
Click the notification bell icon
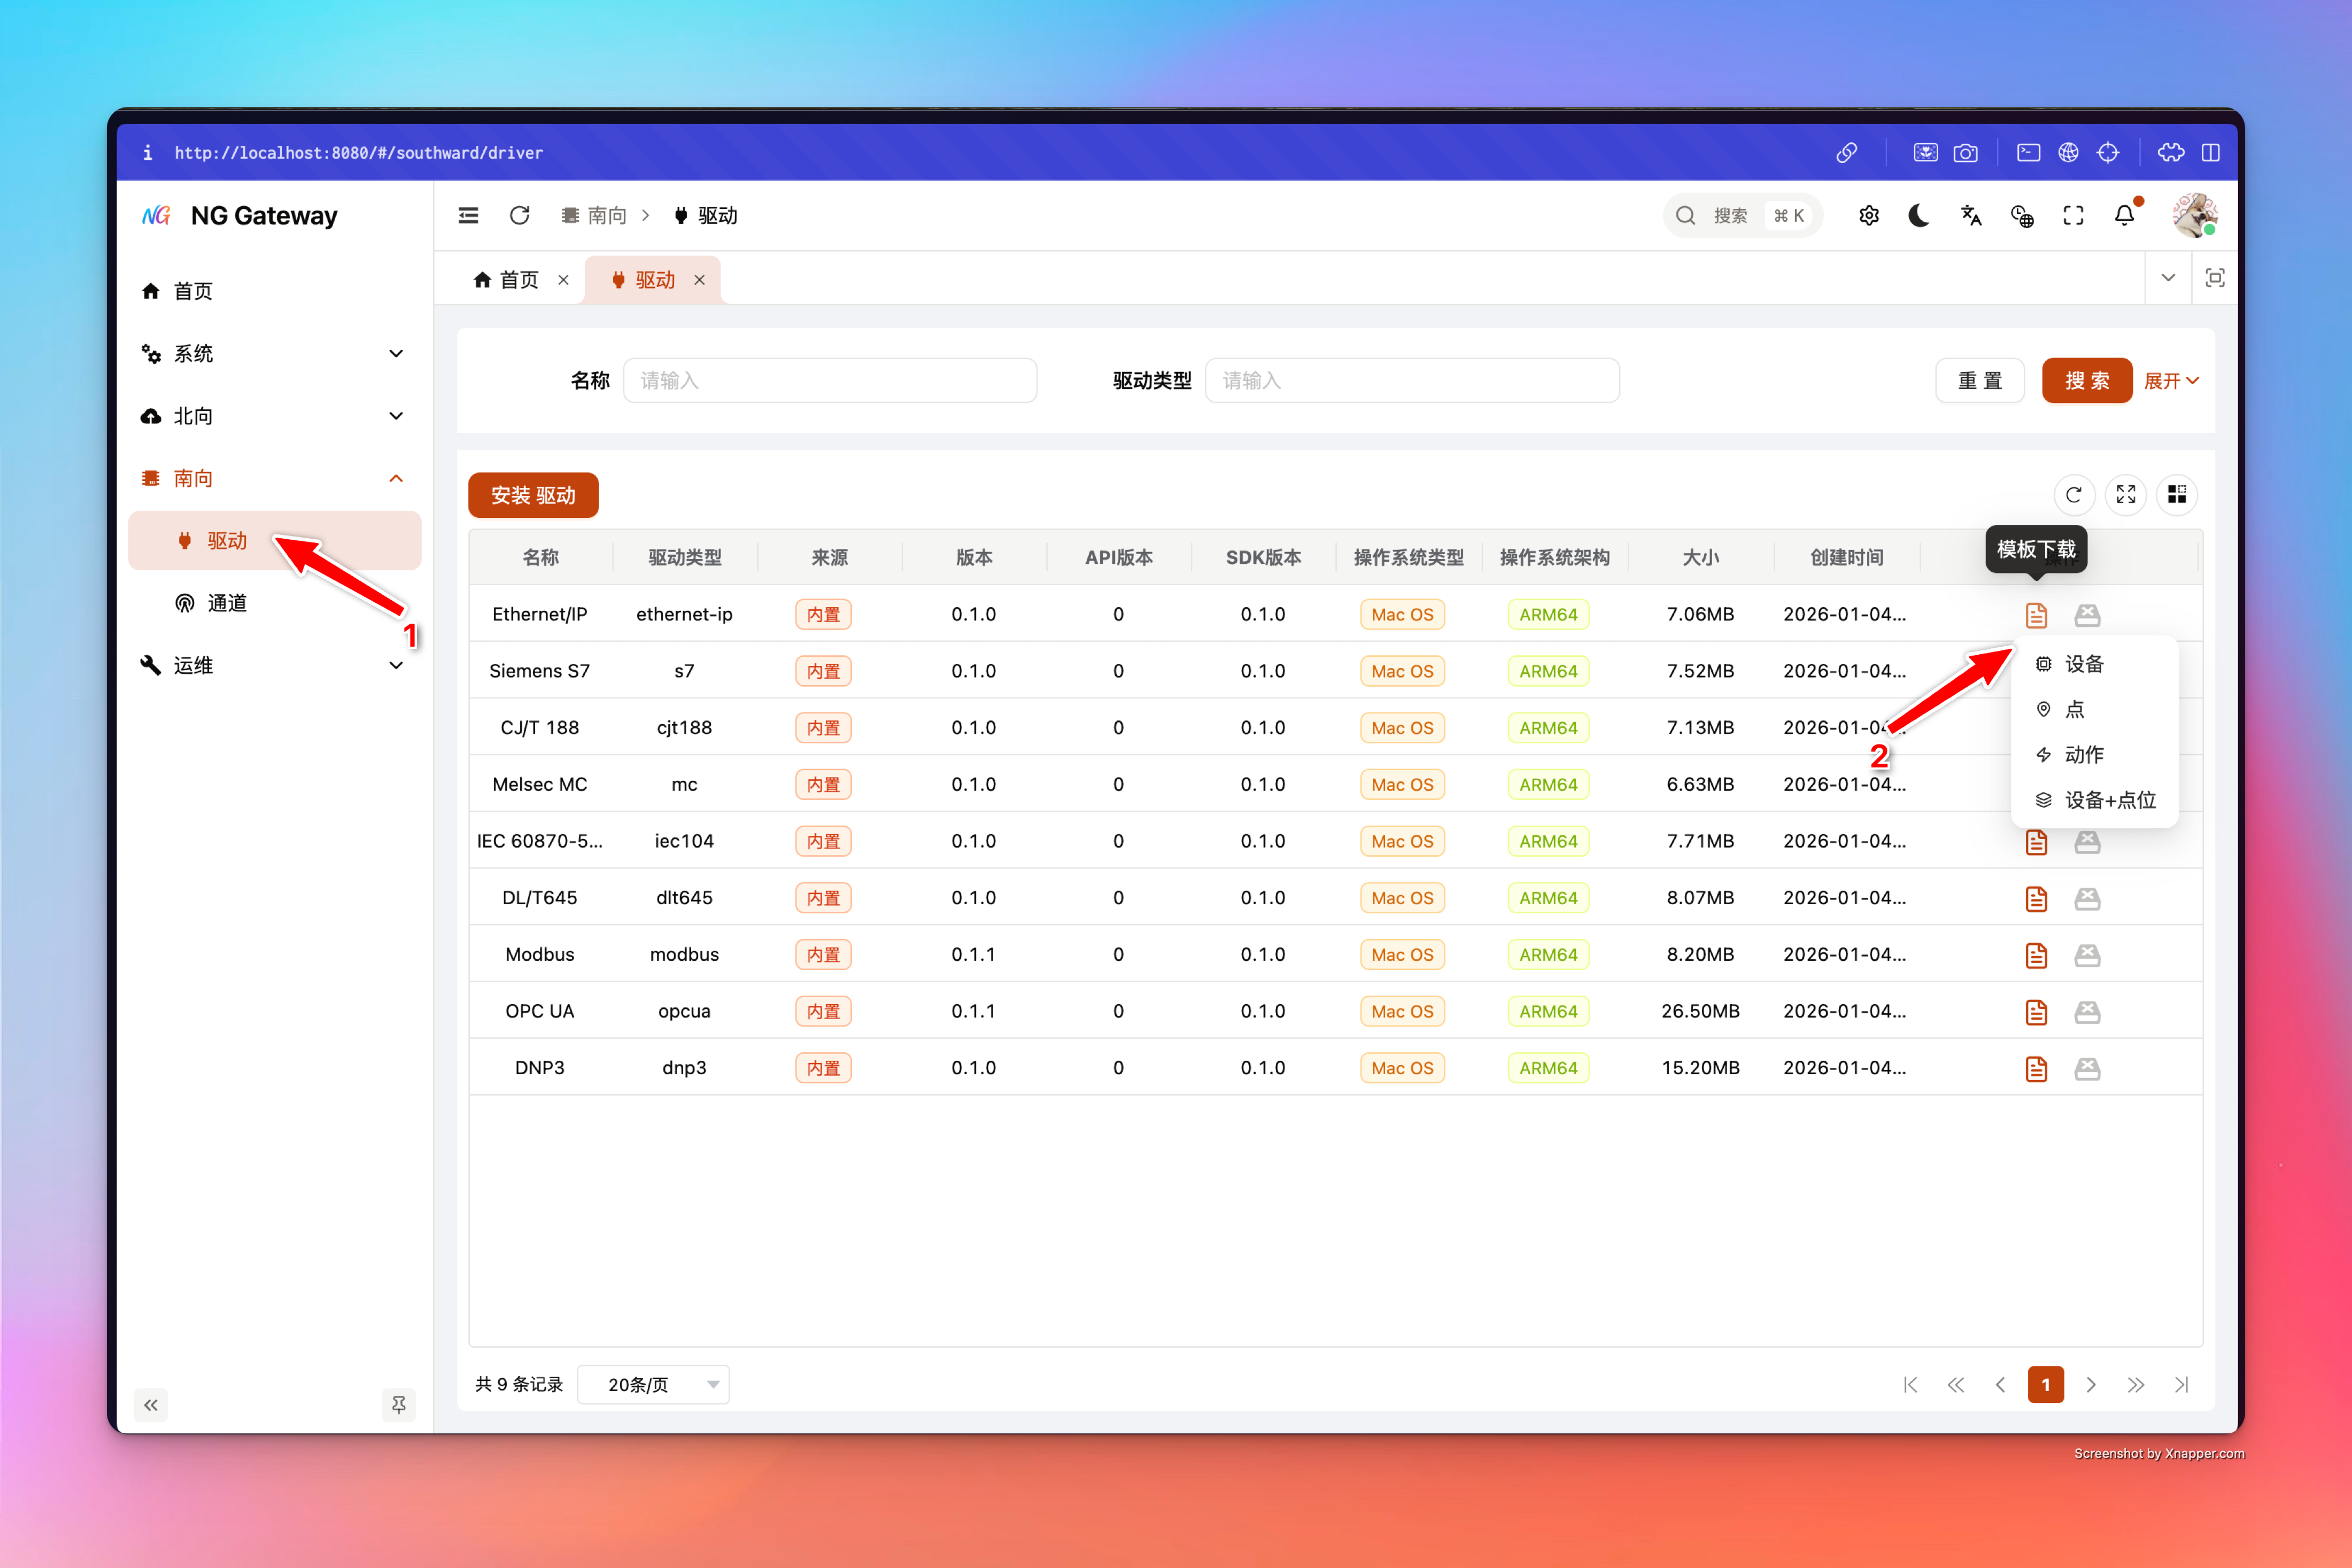click(x=2124, y=215)
